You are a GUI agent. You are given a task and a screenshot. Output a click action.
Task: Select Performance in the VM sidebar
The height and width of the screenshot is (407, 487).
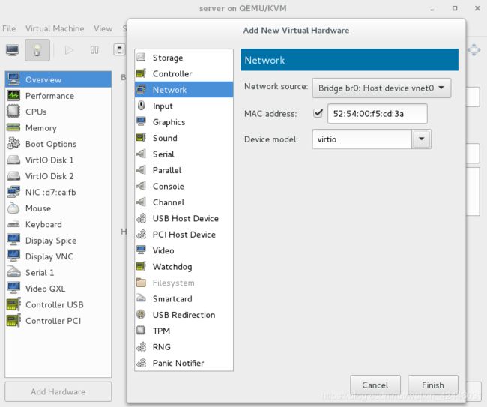58,96
